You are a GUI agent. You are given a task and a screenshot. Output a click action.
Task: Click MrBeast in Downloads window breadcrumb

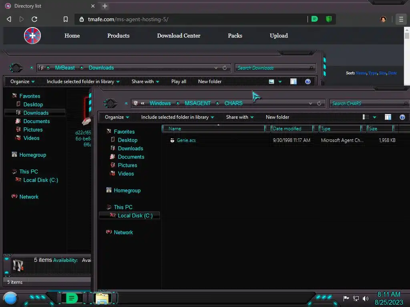coord(65,68)
